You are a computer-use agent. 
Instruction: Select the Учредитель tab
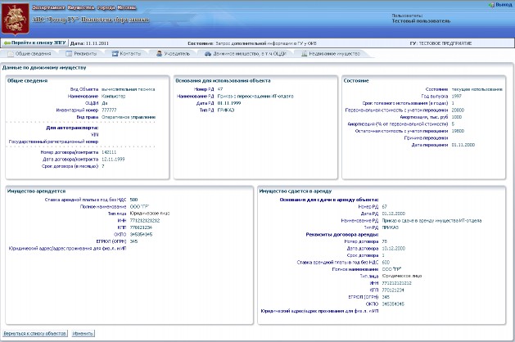pyautogui.click(x=173, y=53)
